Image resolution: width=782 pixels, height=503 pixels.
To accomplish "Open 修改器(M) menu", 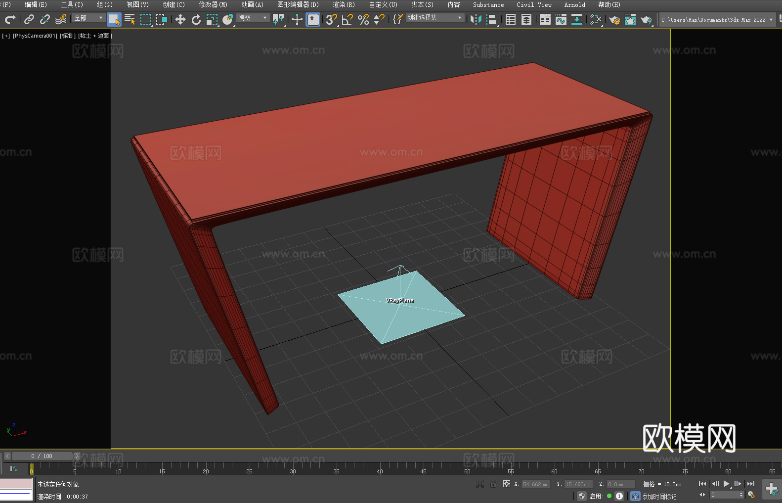I will pos(213,4).
